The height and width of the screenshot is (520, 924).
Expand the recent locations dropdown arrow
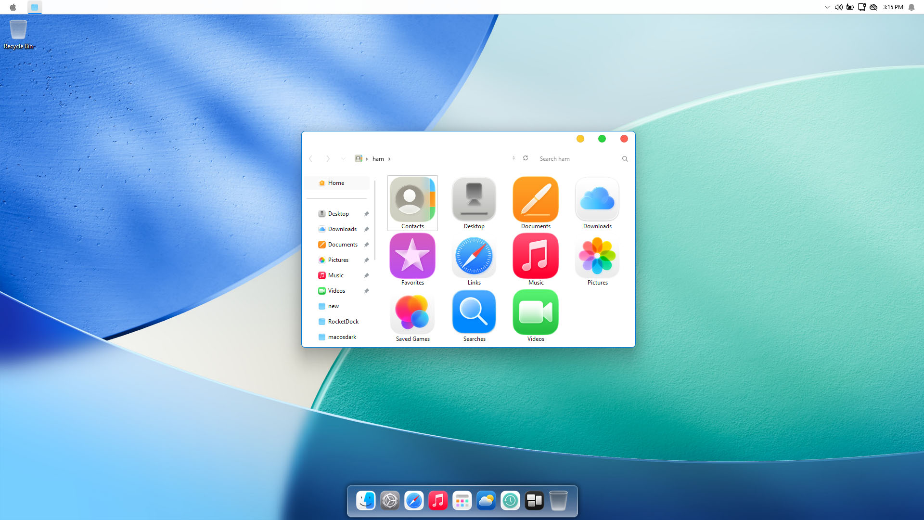[x=343, y=158]
